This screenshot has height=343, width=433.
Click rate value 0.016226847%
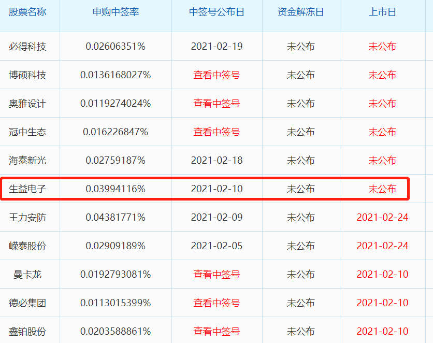(116, 132)
